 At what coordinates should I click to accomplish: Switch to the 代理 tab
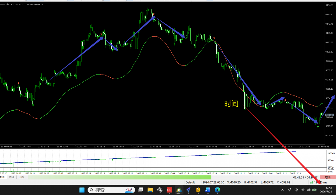tap(11, 177)
